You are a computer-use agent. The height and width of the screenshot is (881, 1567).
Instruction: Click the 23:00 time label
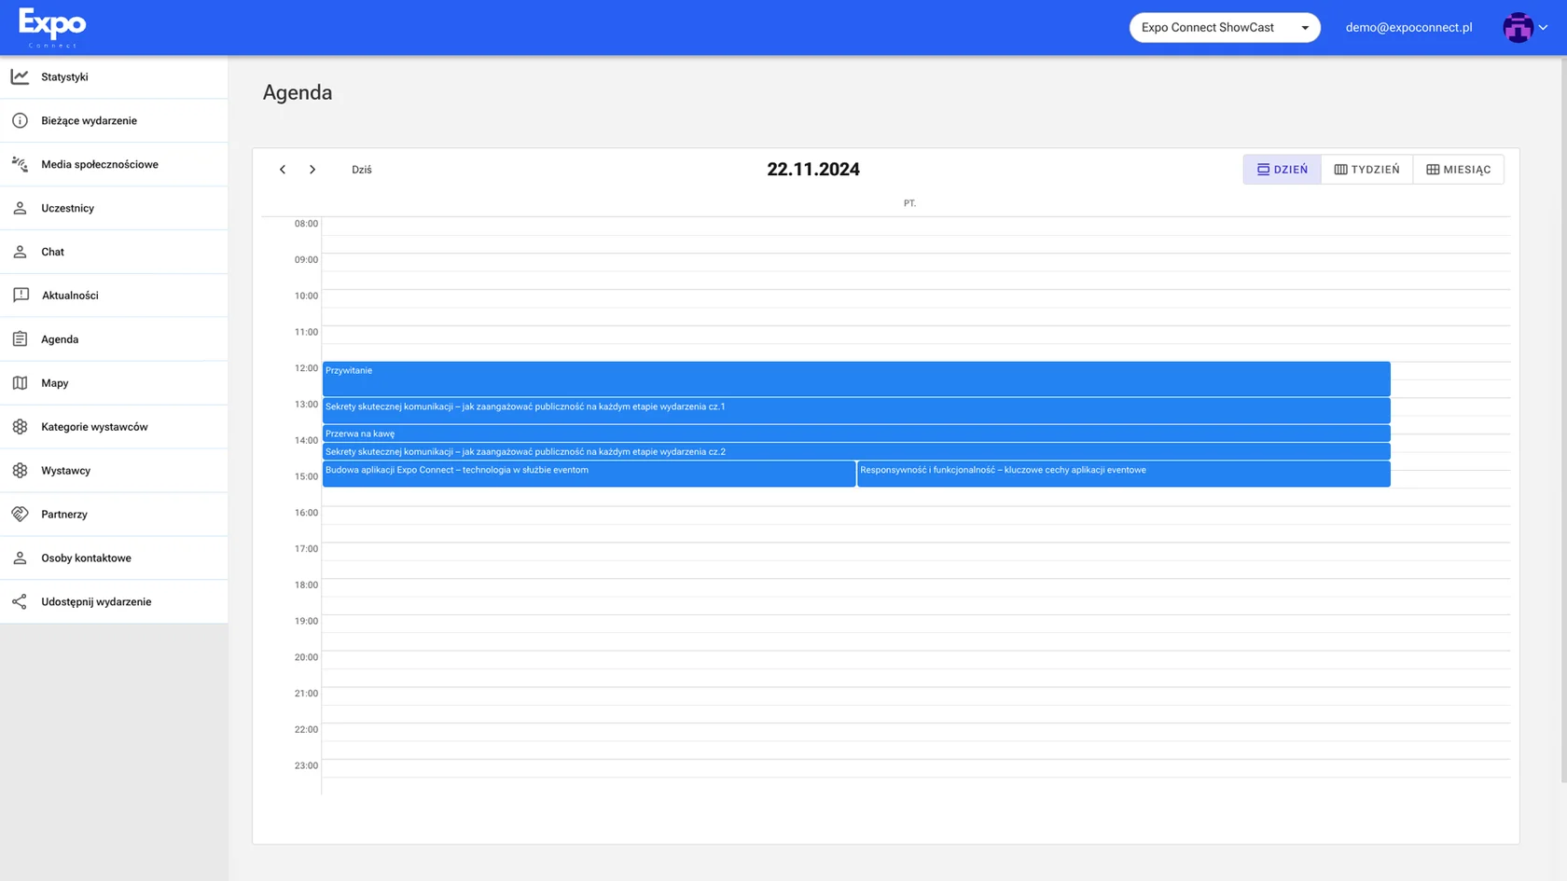(x=306, y=765)
